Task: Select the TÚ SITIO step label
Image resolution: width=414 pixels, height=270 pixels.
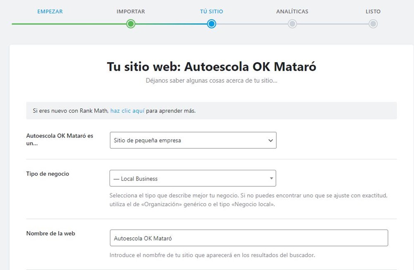Action: pyautogui.click(x=211, y=12)
